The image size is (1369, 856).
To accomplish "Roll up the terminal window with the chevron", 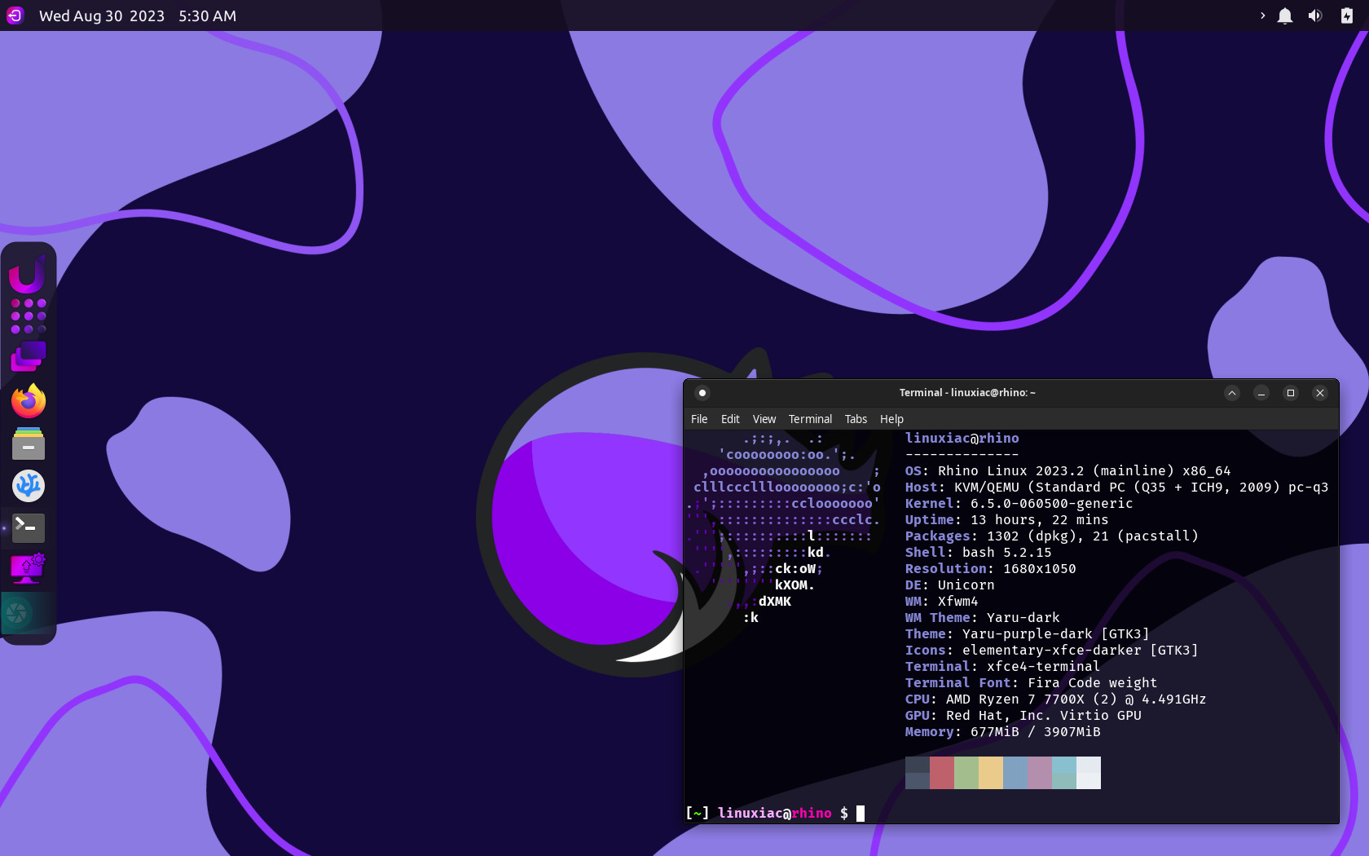I will 1232,393.
